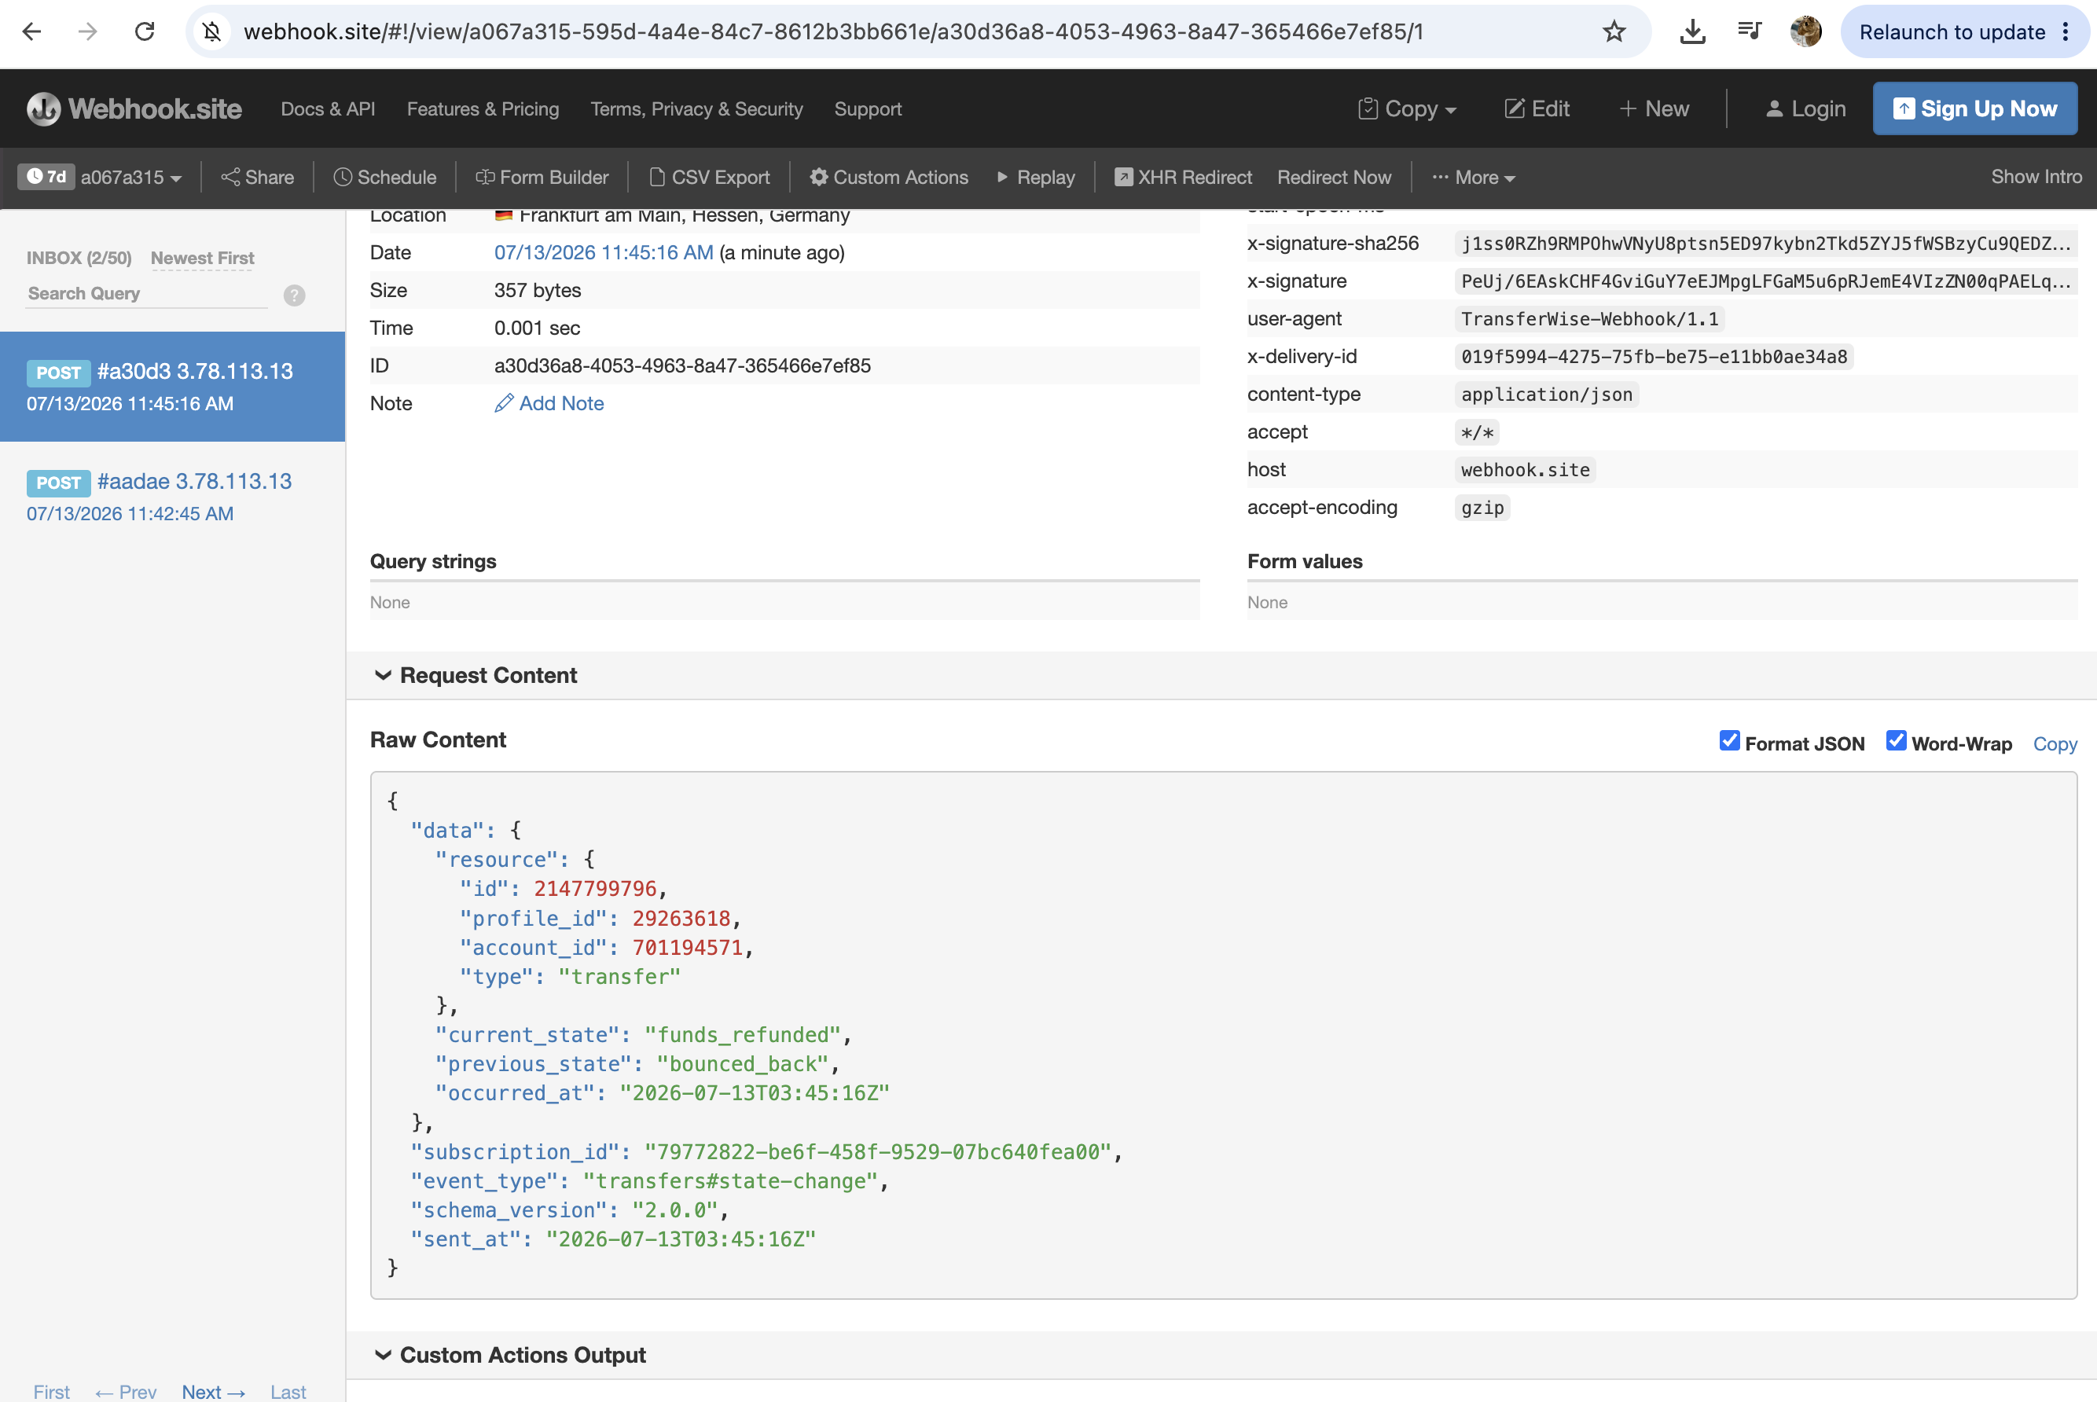2097x1402 pixels.
Task: Open the browser three-dot menu
Action: point(2066,32)
